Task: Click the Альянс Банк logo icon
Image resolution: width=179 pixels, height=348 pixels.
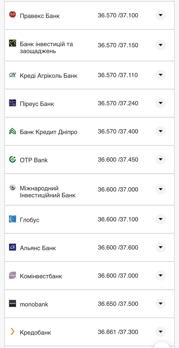Action: [x=12, y=247]
